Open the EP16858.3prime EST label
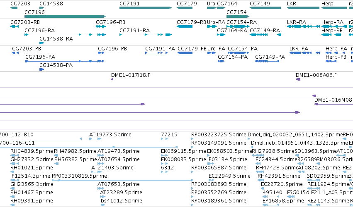 (x=283, y=201)
